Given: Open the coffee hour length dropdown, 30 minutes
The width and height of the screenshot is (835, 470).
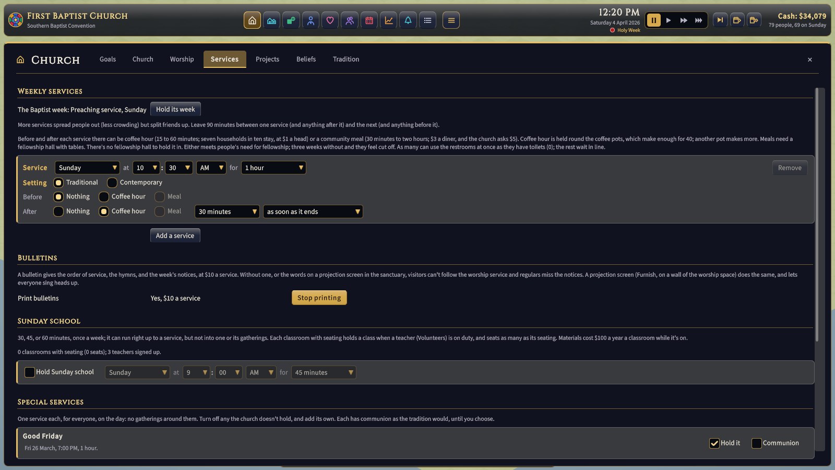Looking at the screenshot, I should [x=227, y=211].
